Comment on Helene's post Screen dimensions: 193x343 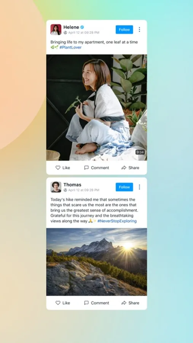tap(96, 168)
